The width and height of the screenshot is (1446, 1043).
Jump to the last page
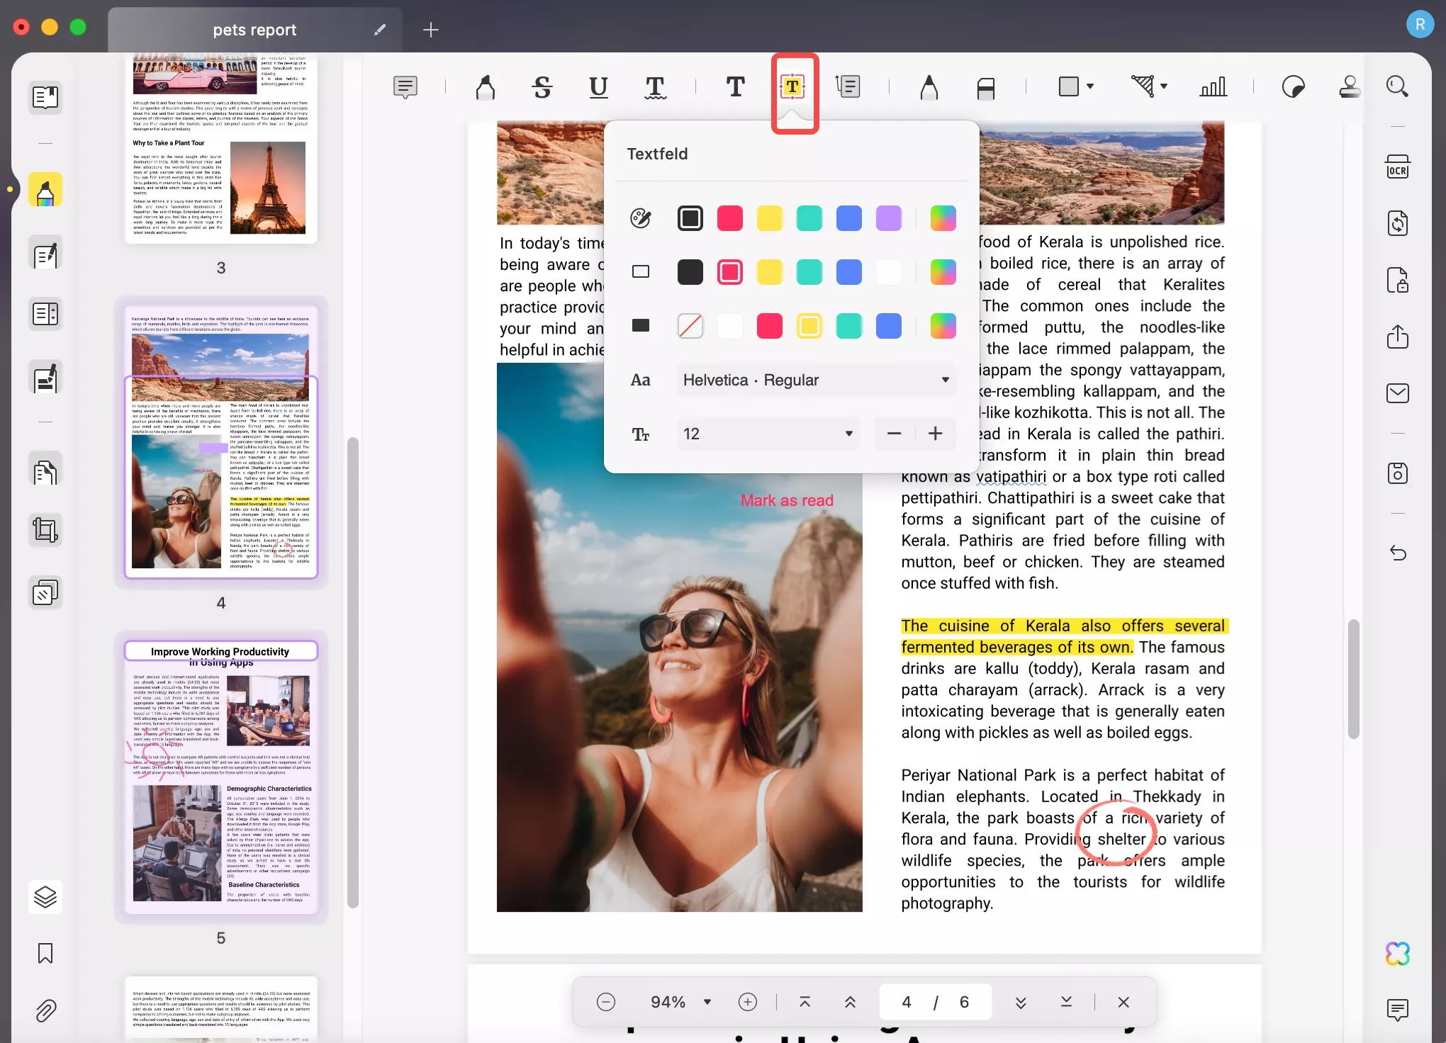pos(1066,1002)
